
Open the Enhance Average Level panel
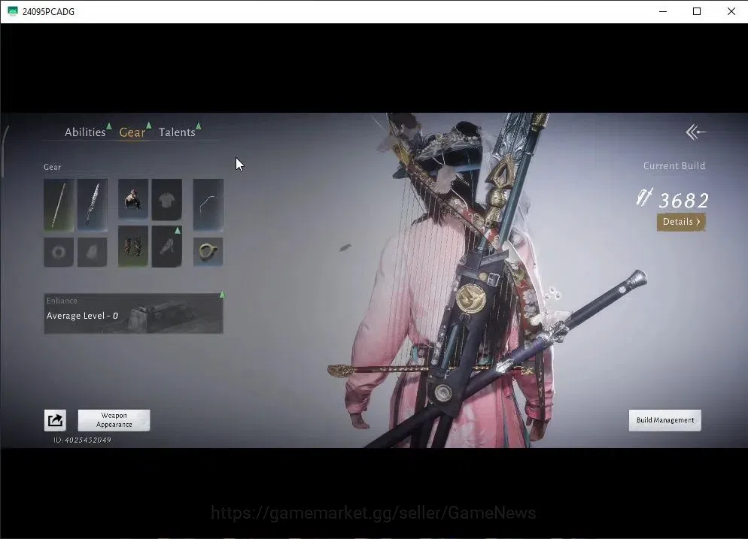click(134, 313)
